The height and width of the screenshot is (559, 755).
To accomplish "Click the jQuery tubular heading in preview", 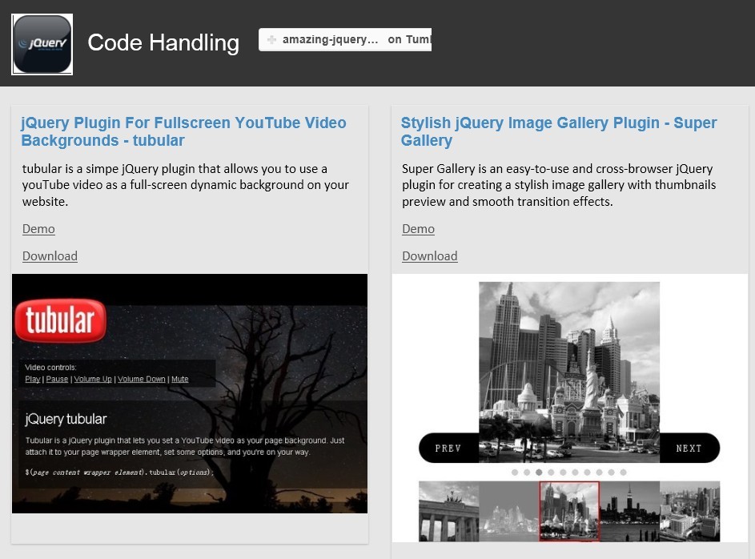I will [66, 419].
